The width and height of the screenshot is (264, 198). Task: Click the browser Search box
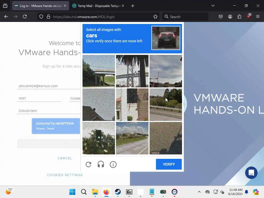tap(185, 17)
